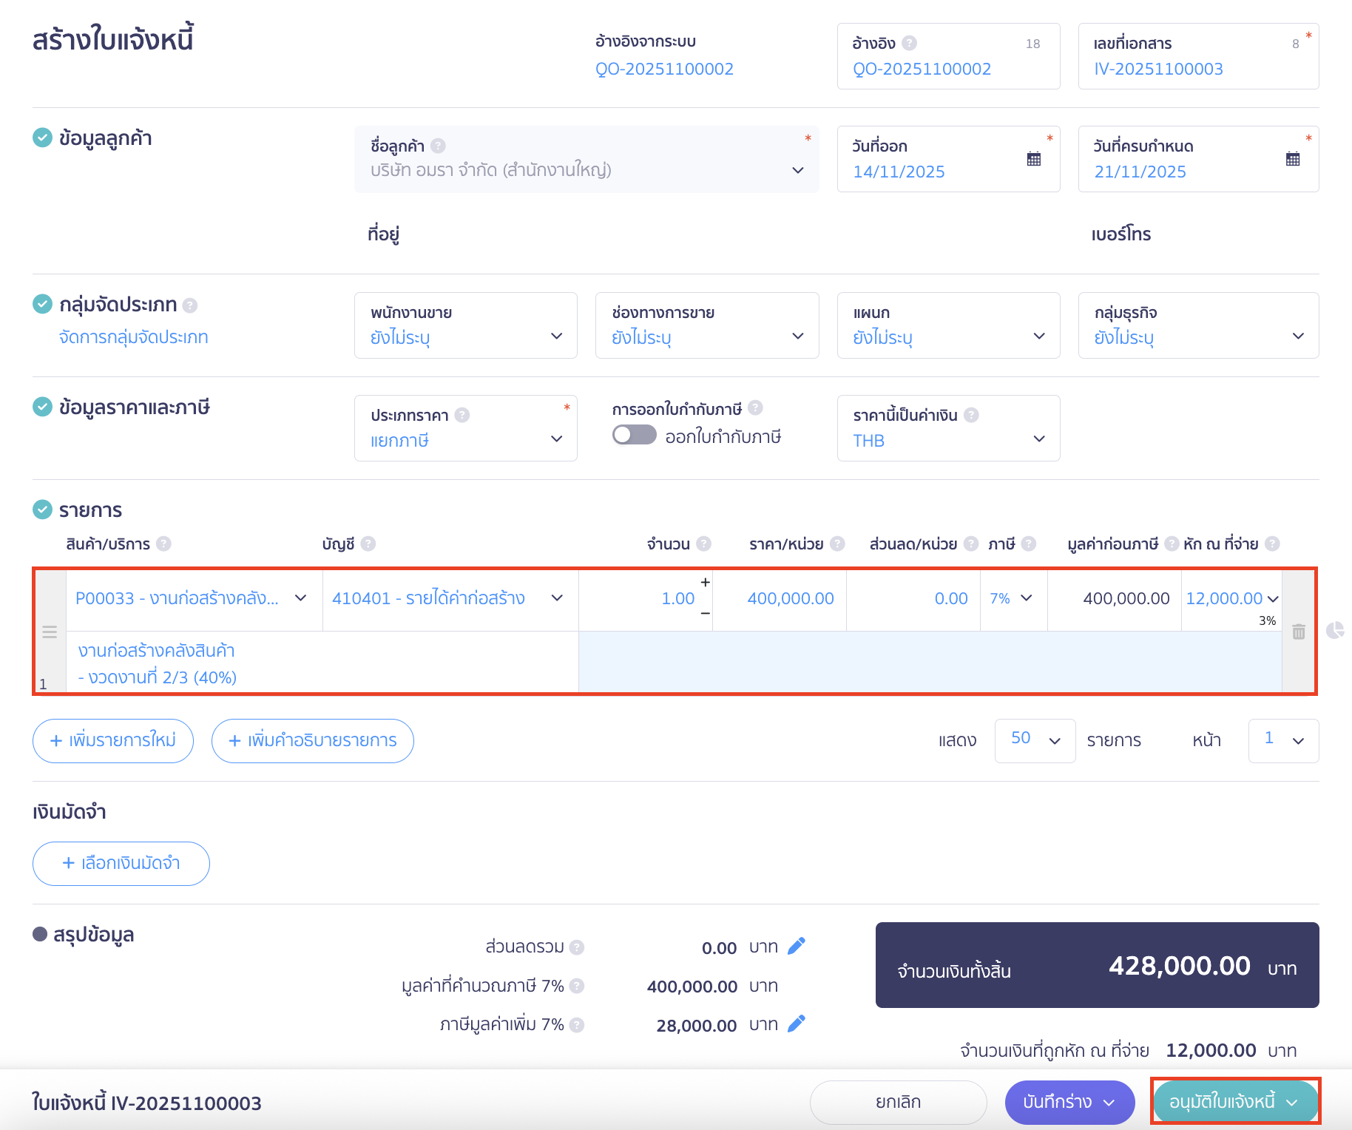Screen dimensions: 1352x1130
Task: Click the unit price field showing 400,000.00
Action: point(789,598)
